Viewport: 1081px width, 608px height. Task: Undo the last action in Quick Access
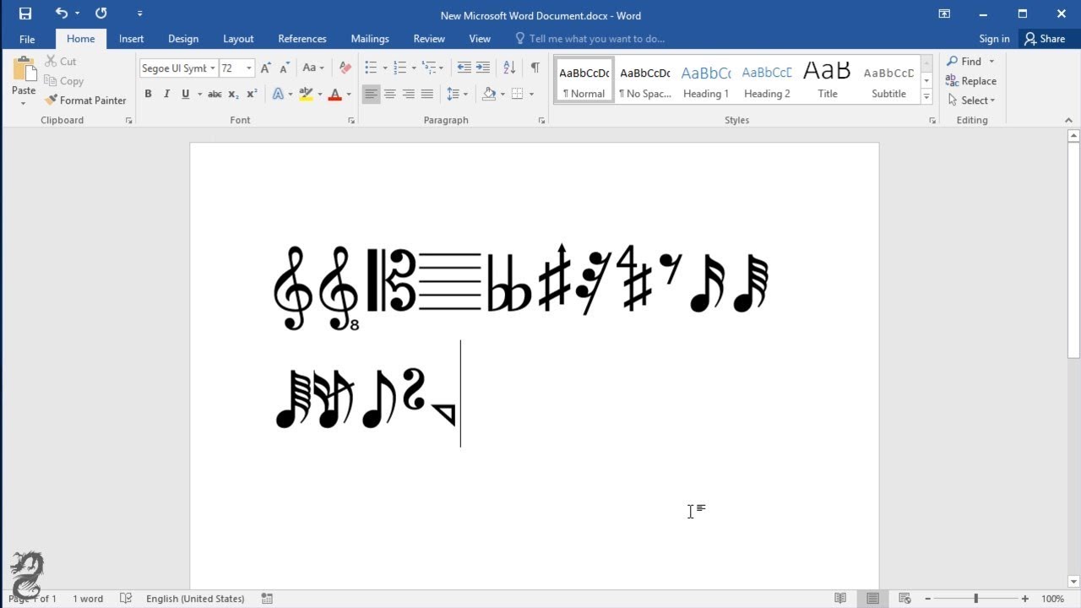(62, 14)
